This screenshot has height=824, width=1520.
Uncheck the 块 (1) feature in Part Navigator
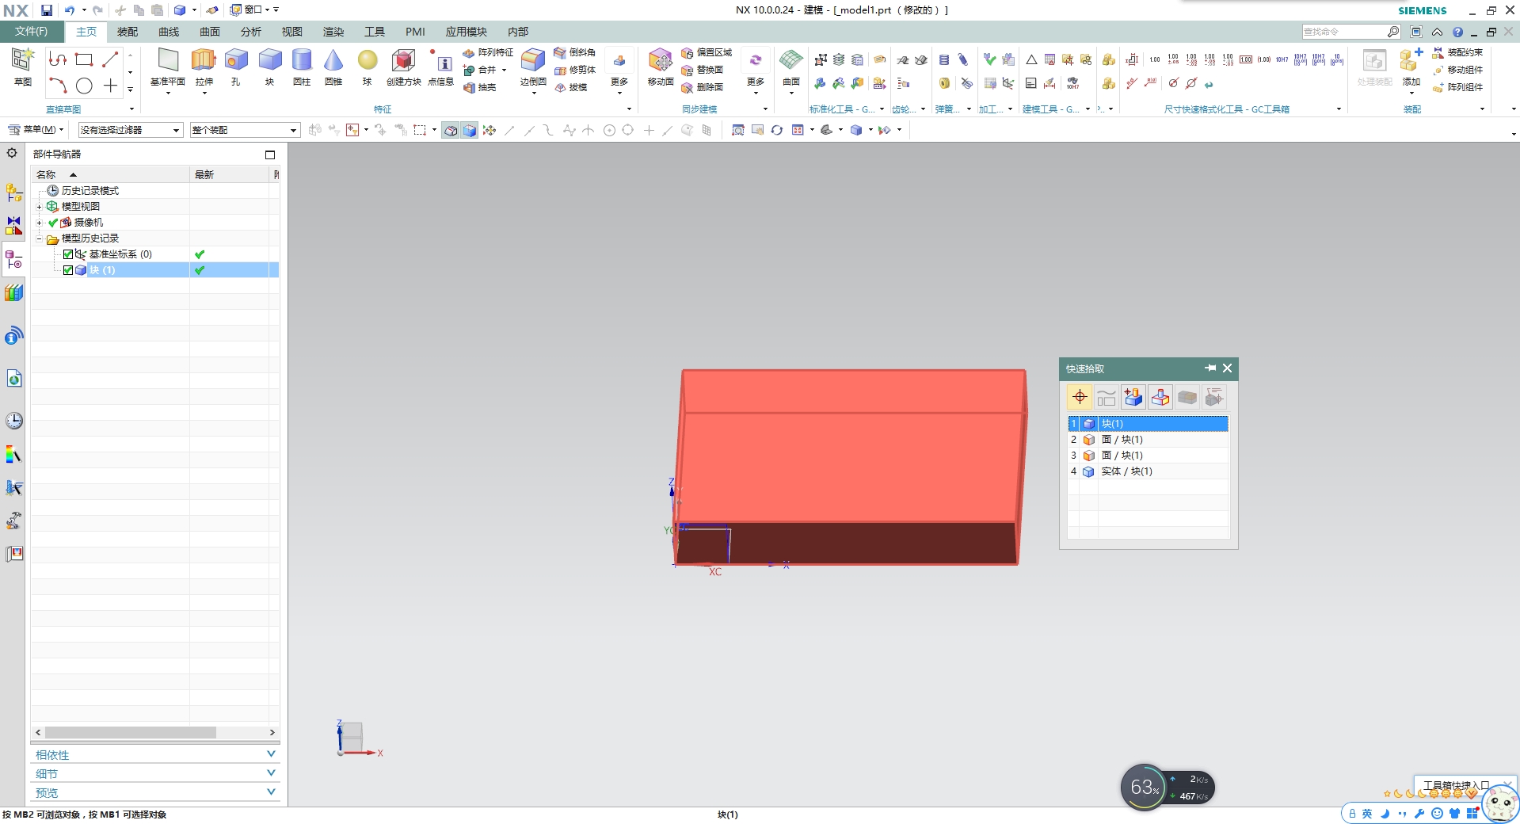click(67, 270)
